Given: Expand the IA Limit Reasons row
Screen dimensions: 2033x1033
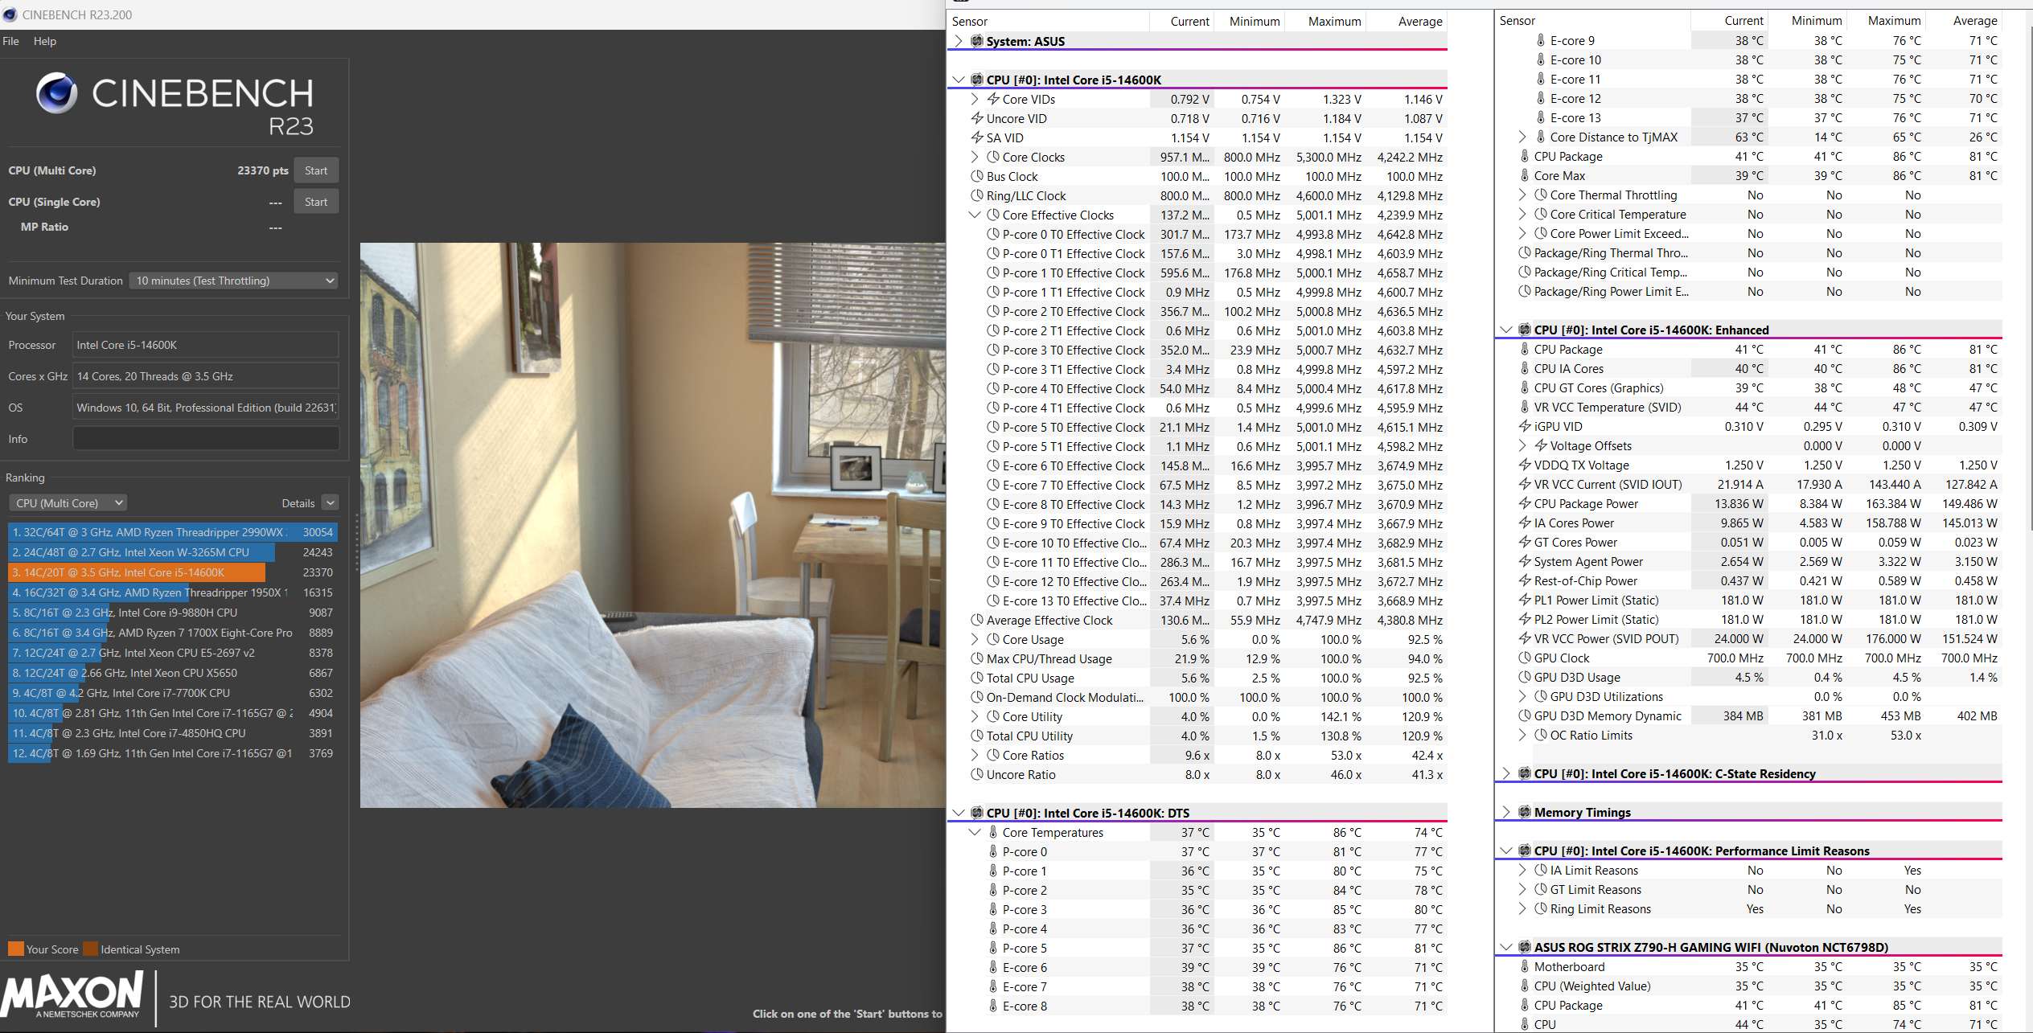Looking at the screenshot, I should [x=1522, y=870].
